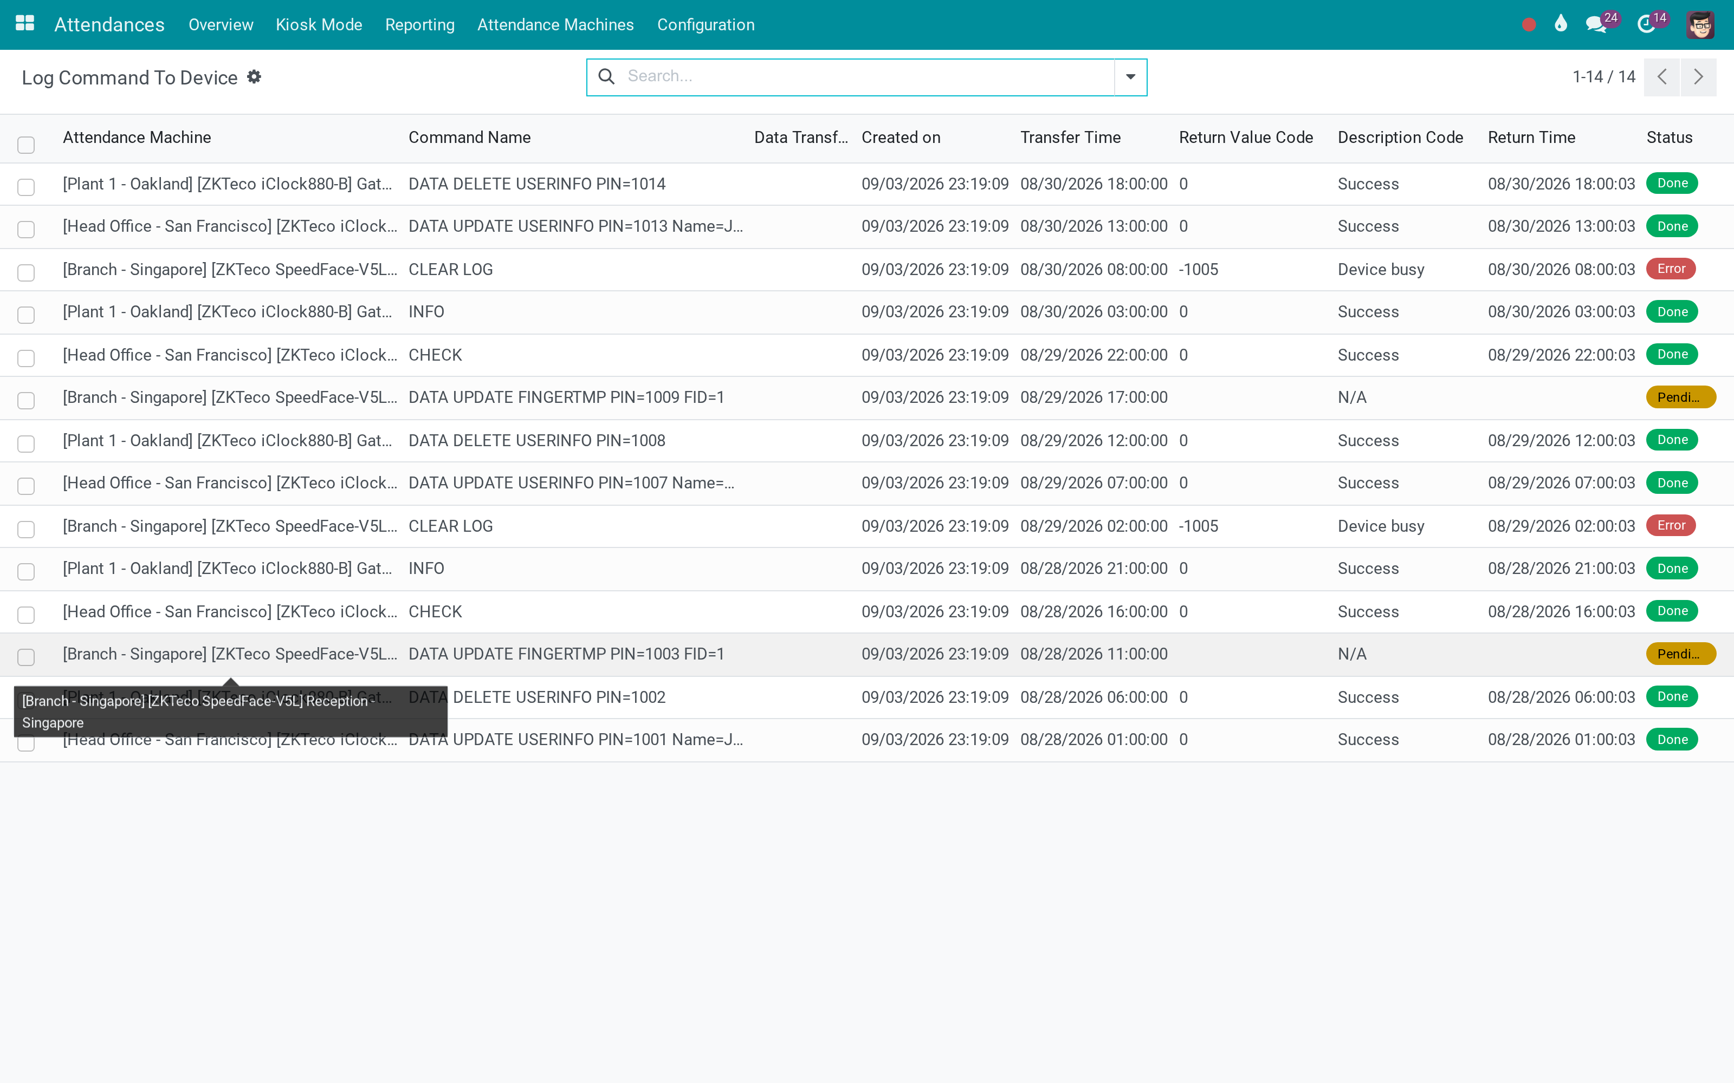1734x1083 pixels.
Task: Switch to Kiosk Mode
Action: (x=319, y=24)
